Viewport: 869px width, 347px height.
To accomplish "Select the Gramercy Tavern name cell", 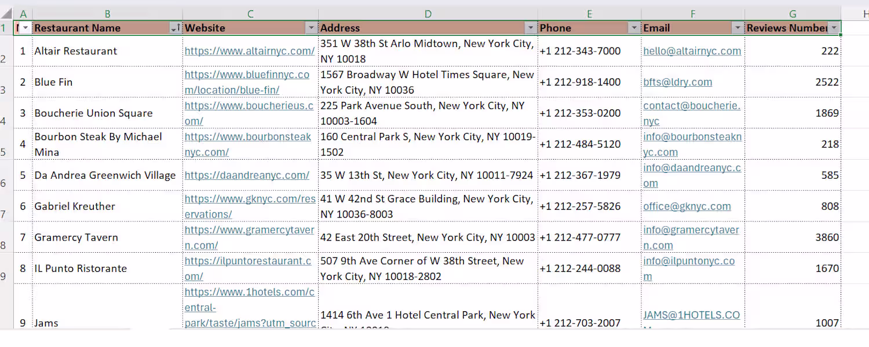I will [x=108, y=237].
